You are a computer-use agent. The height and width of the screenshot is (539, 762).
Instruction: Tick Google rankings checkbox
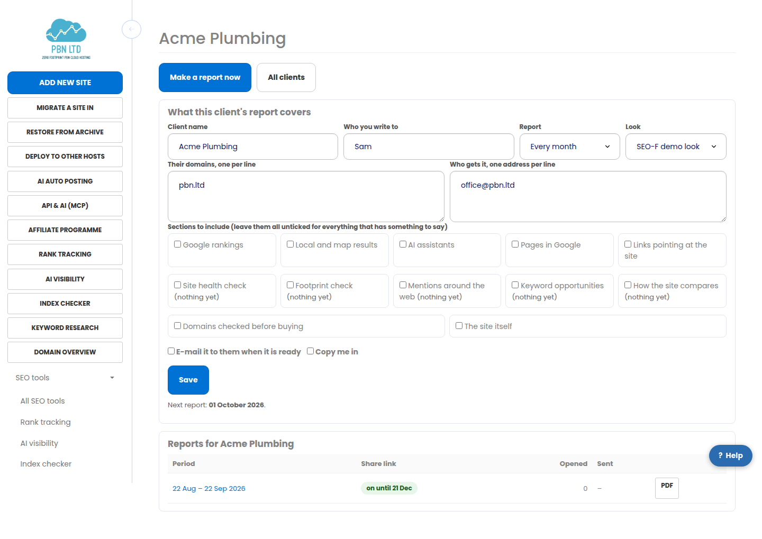tap(178, 244)
